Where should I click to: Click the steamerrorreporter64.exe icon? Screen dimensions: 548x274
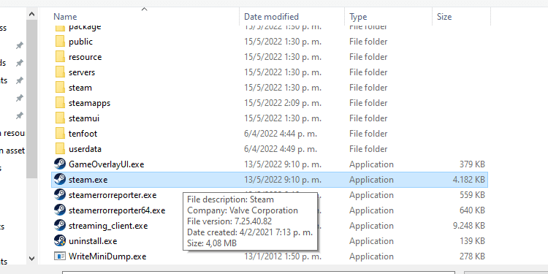(60, 210)
